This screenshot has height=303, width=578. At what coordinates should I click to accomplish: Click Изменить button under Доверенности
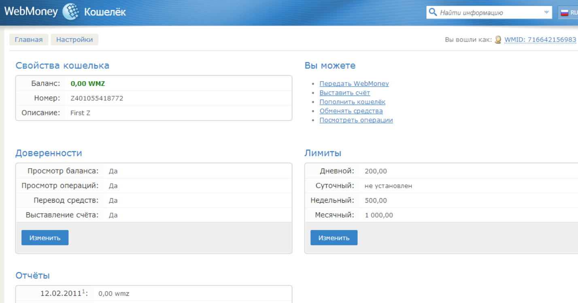pos(45,238)
